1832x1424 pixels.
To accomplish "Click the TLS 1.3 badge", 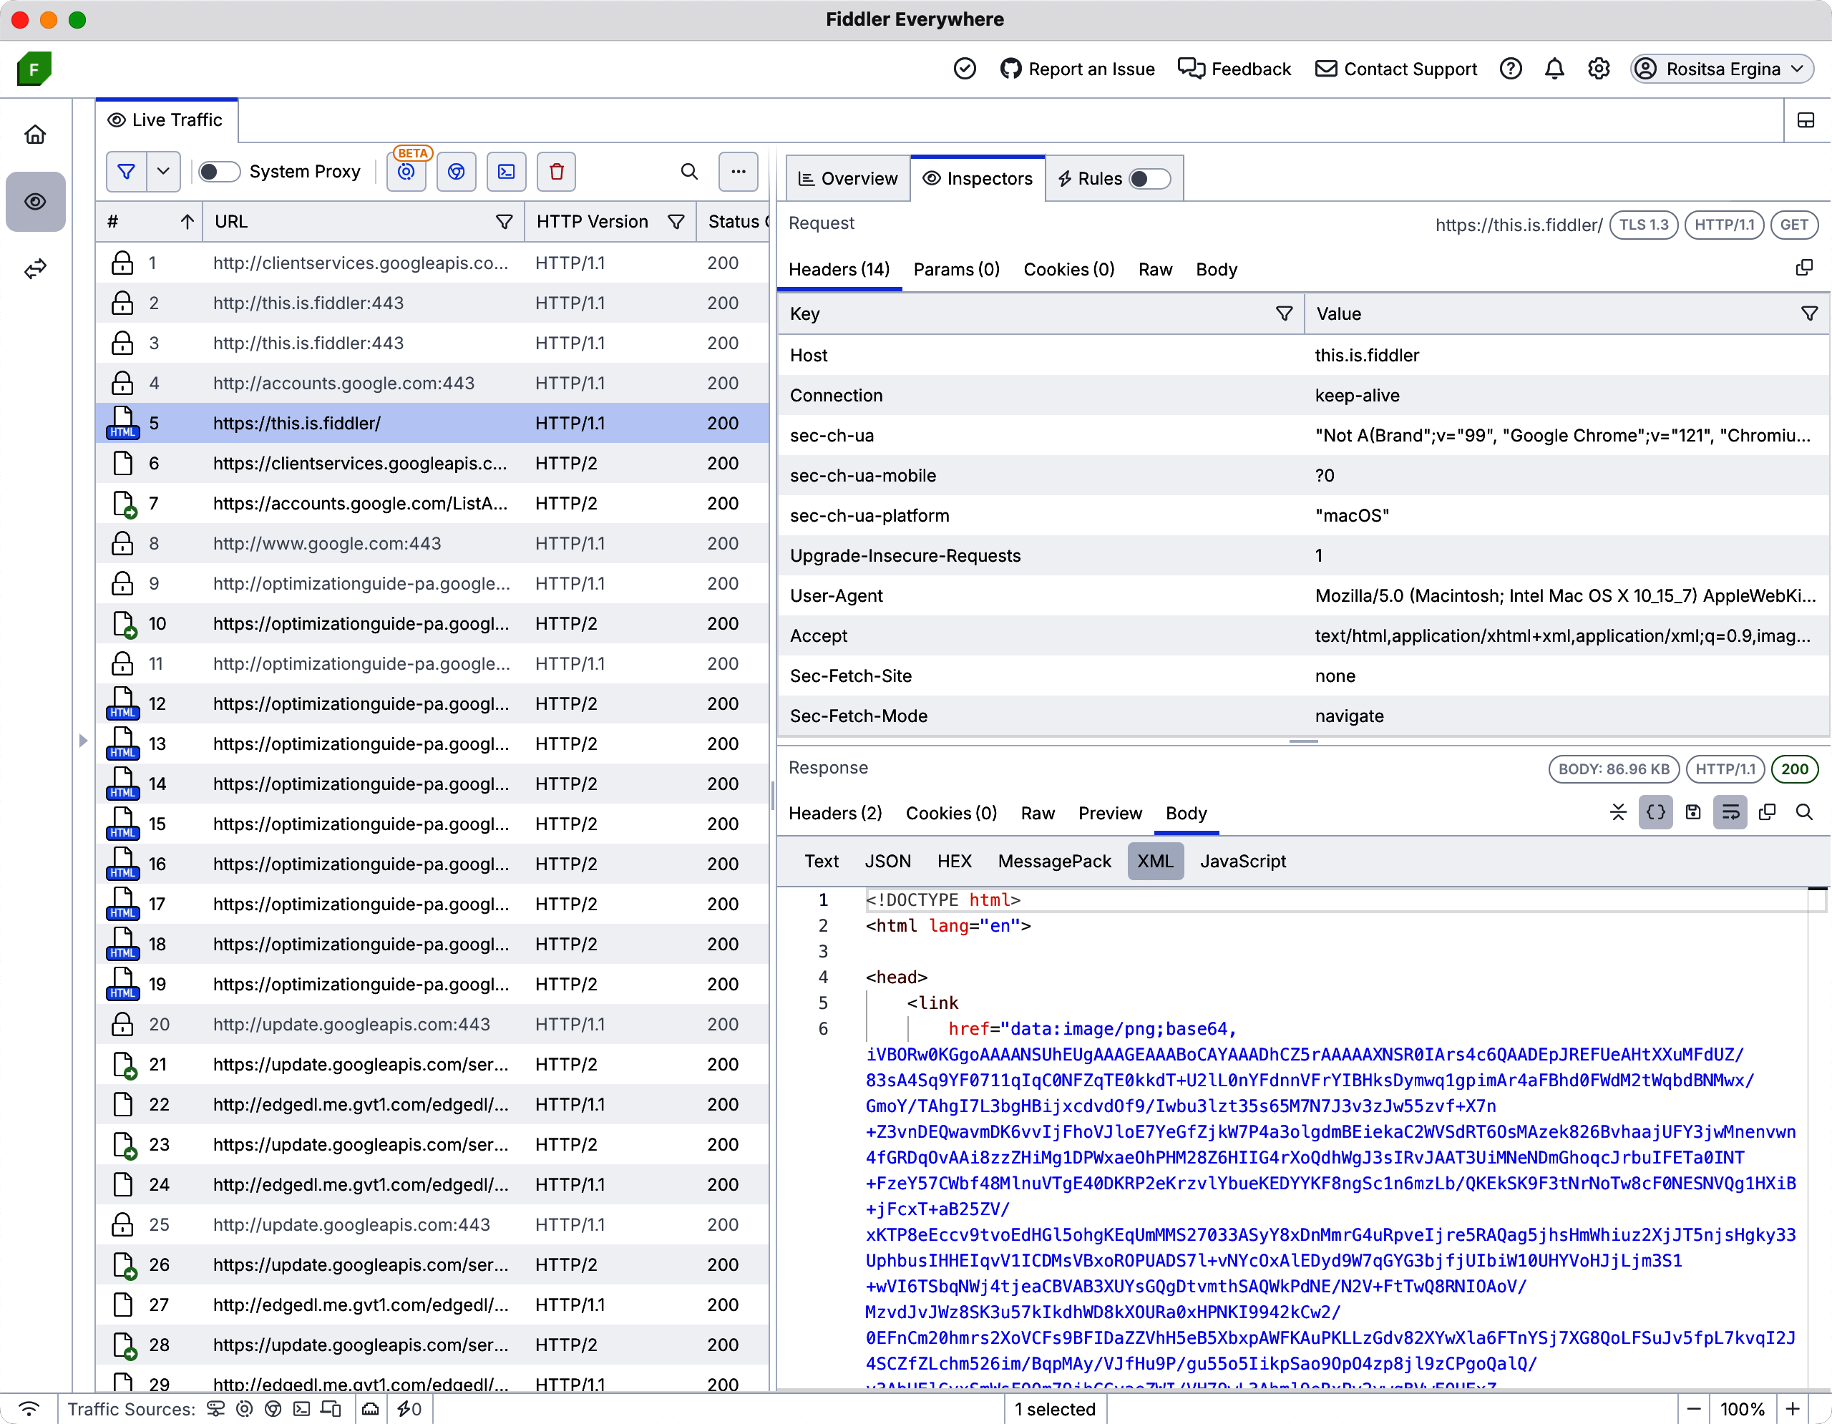I will coord(1644,225).
